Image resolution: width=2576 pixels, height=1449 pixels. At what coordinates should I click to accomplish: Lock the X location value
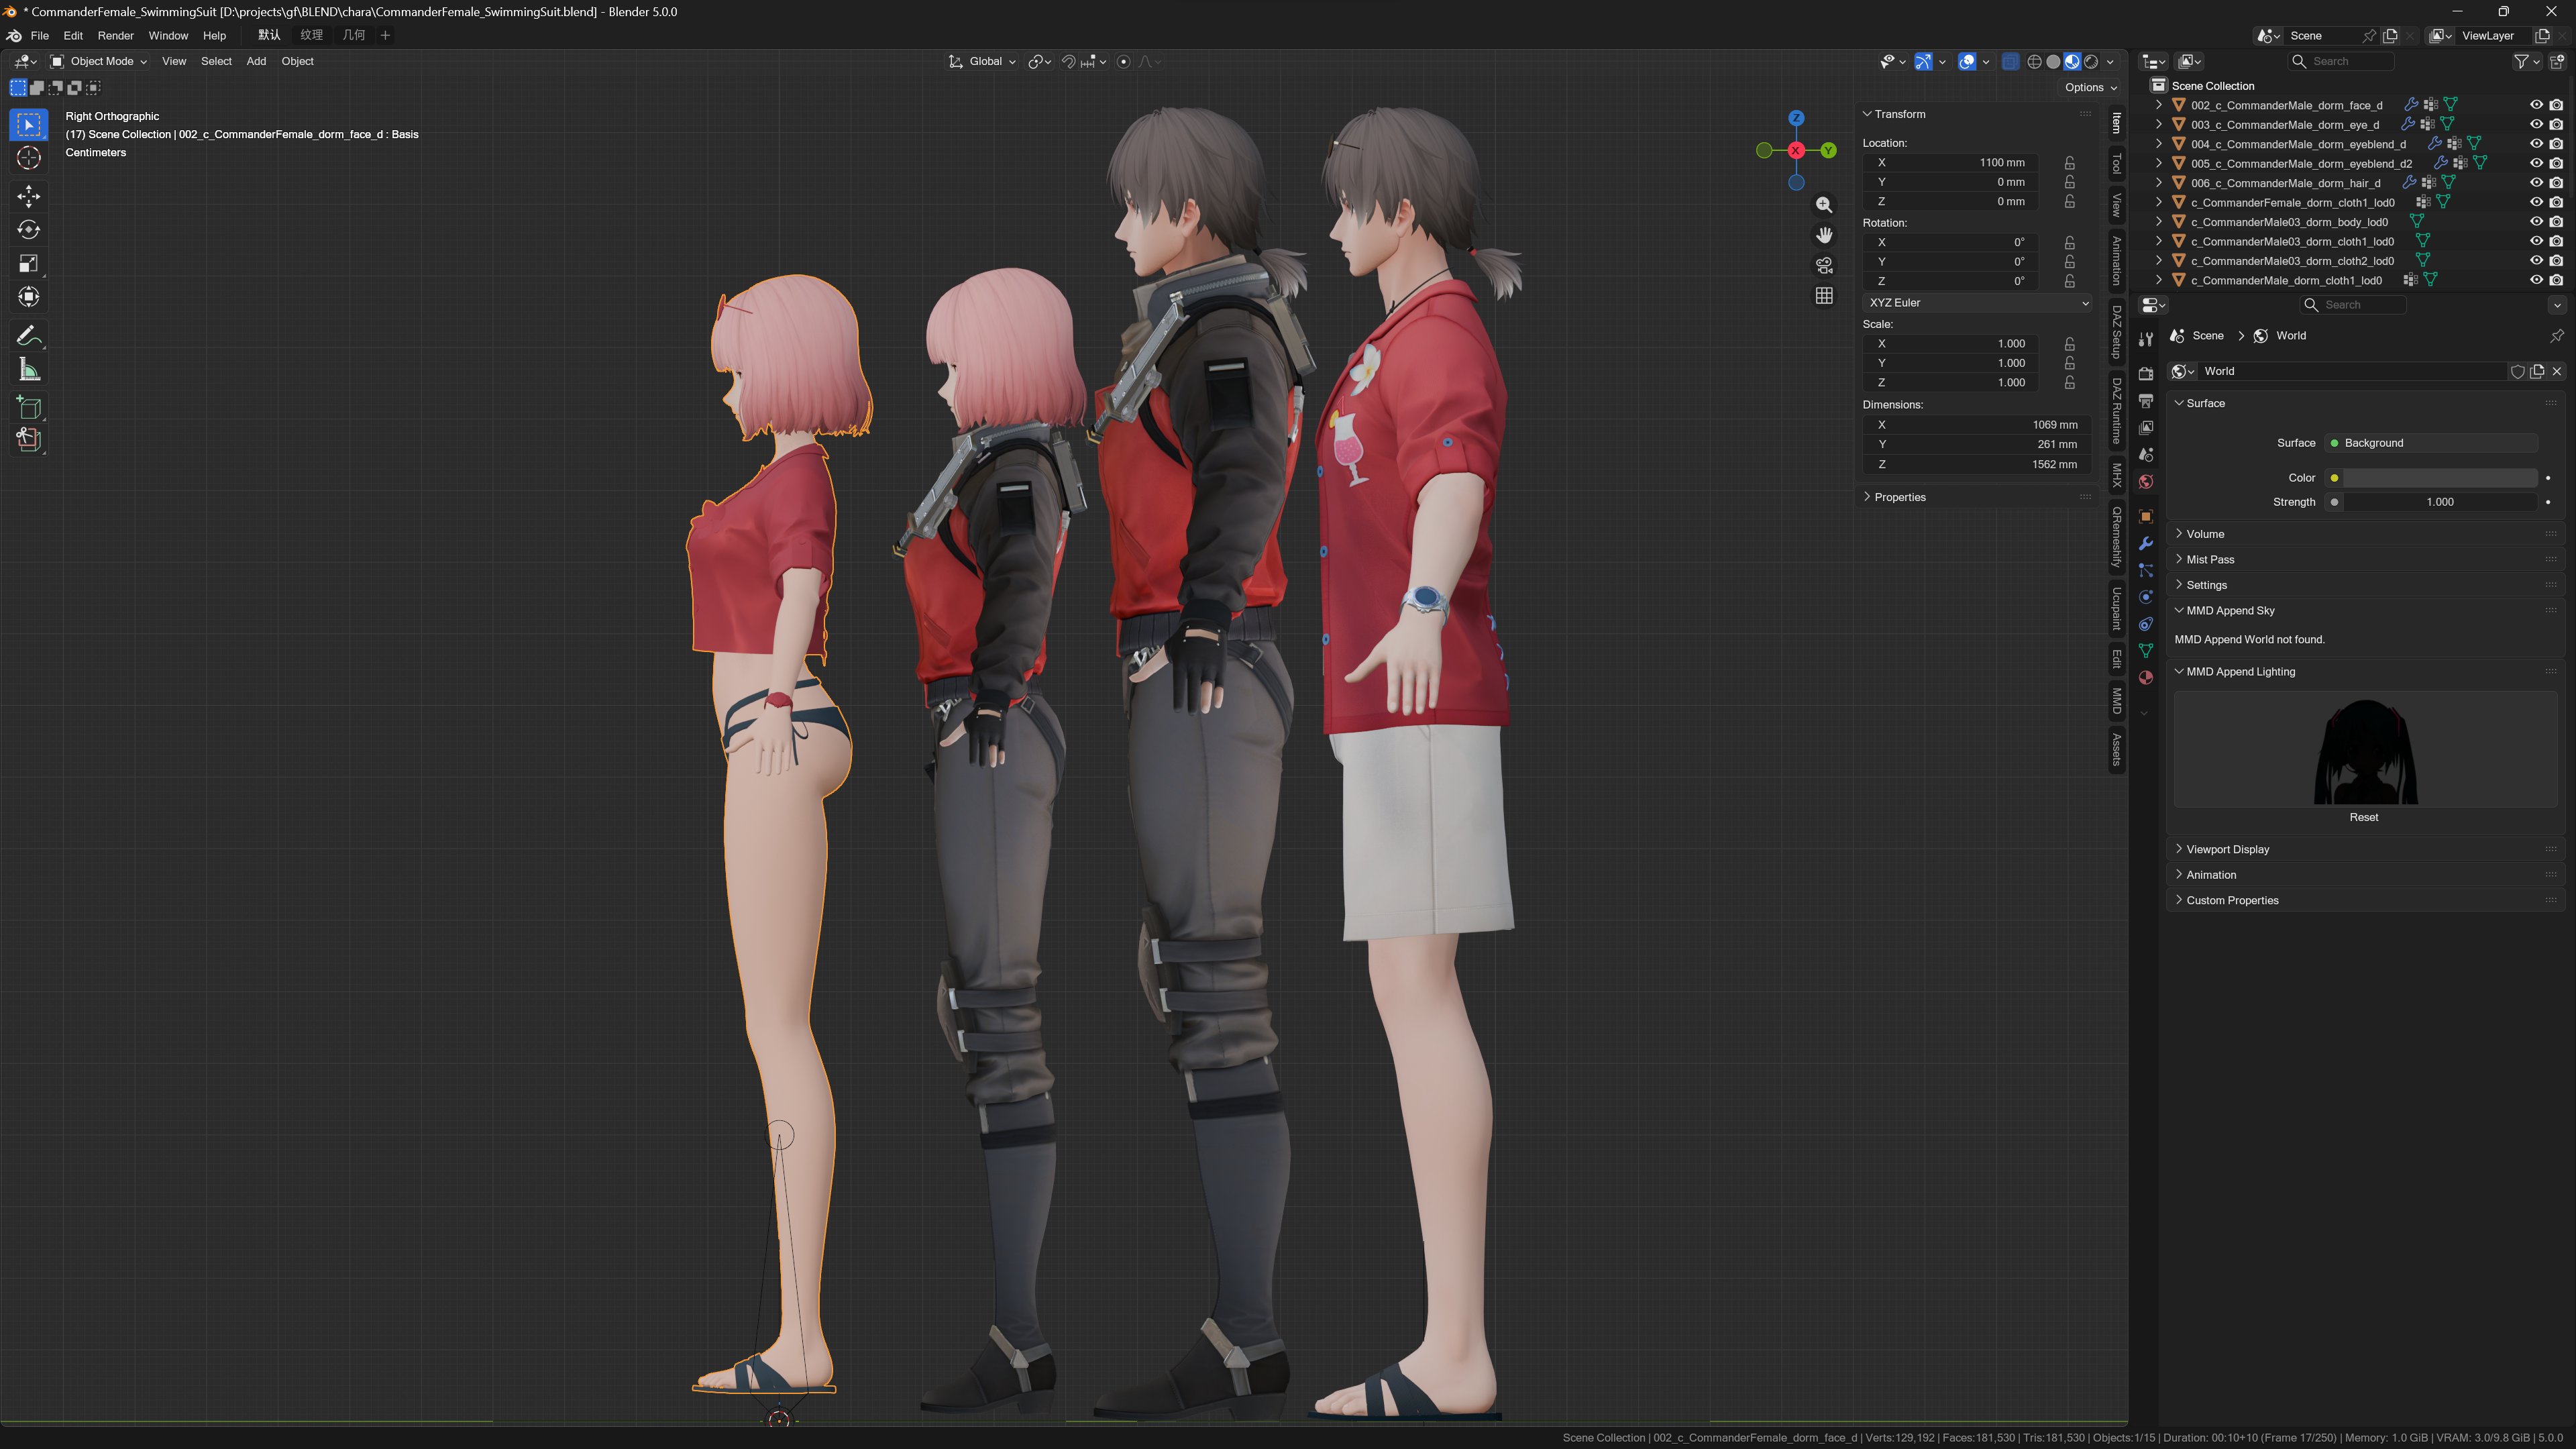click(2069, 163)
